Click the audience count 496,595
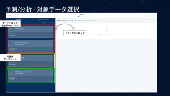170x96 pixels. [12, 65]
